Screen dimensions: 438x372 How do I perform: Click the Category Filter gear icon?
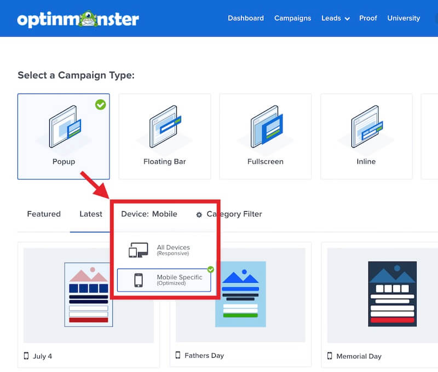pyautogui.click(x=199, y=214)
